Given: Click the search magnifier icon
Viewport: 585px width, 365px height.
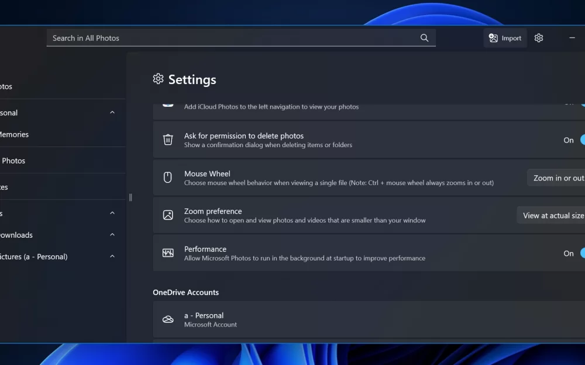Looking at the screenshot, I should click(x=424, y=38).
